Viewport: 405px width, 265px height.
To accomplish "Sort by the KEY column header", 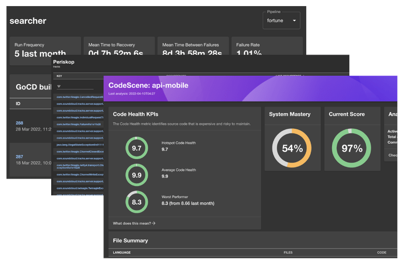I will (59, 76).
